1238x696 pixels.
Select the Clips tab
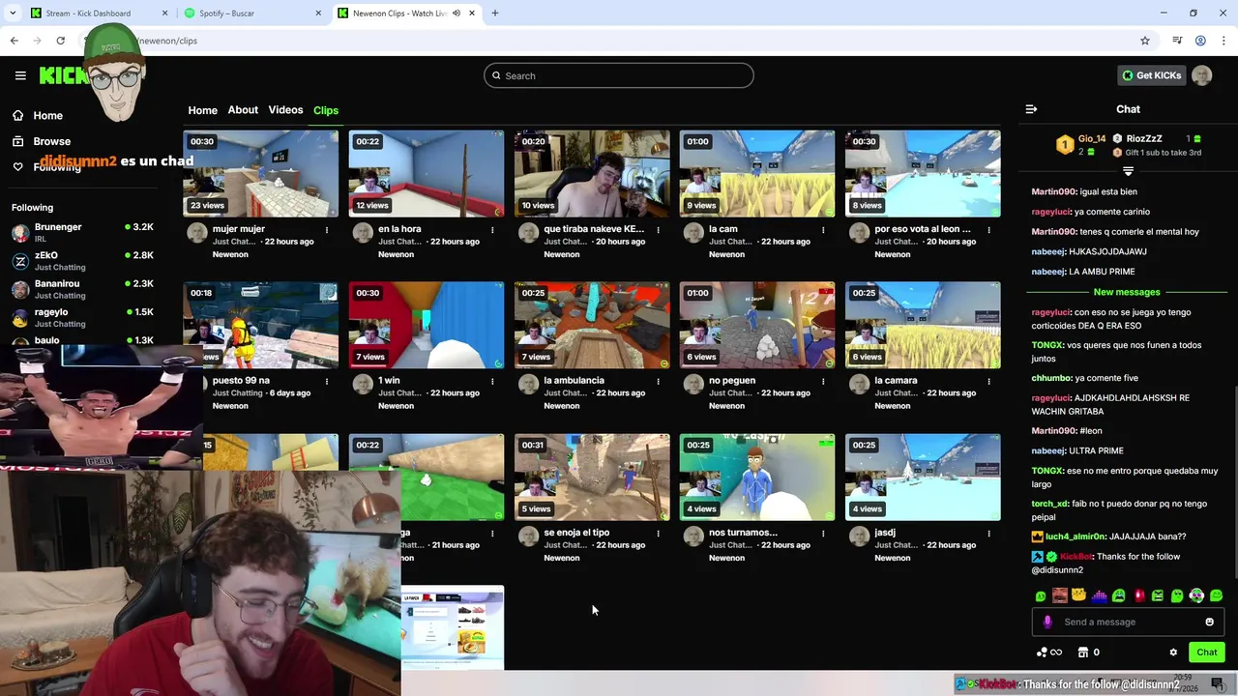326,110
